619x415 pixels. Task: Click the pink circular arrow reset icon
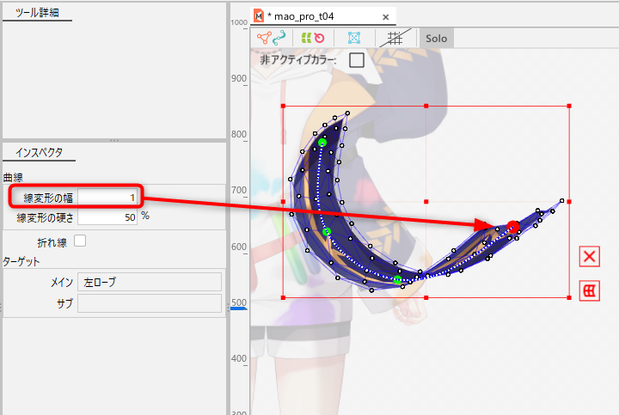click(x=319, y=38)
